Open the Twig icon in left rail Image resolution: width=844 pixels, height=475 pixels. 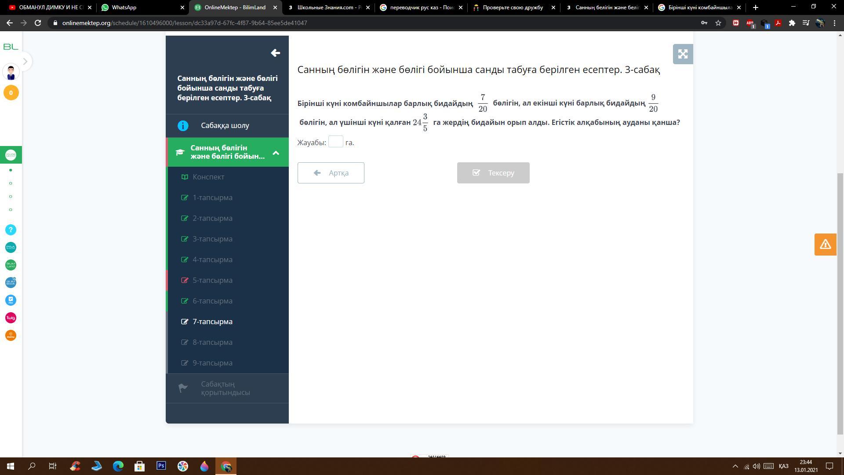pos(11,318)
